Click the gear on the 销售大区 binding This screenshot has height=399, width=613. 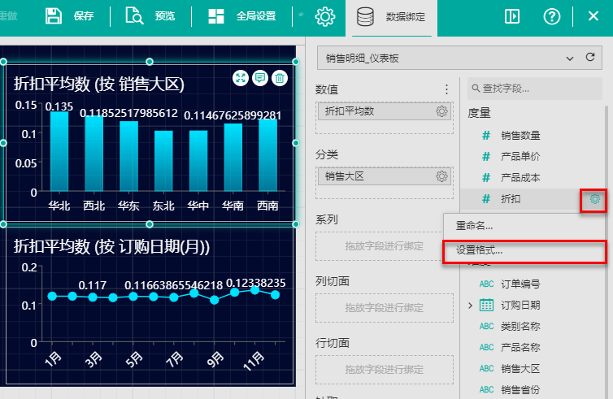point(441,176)
